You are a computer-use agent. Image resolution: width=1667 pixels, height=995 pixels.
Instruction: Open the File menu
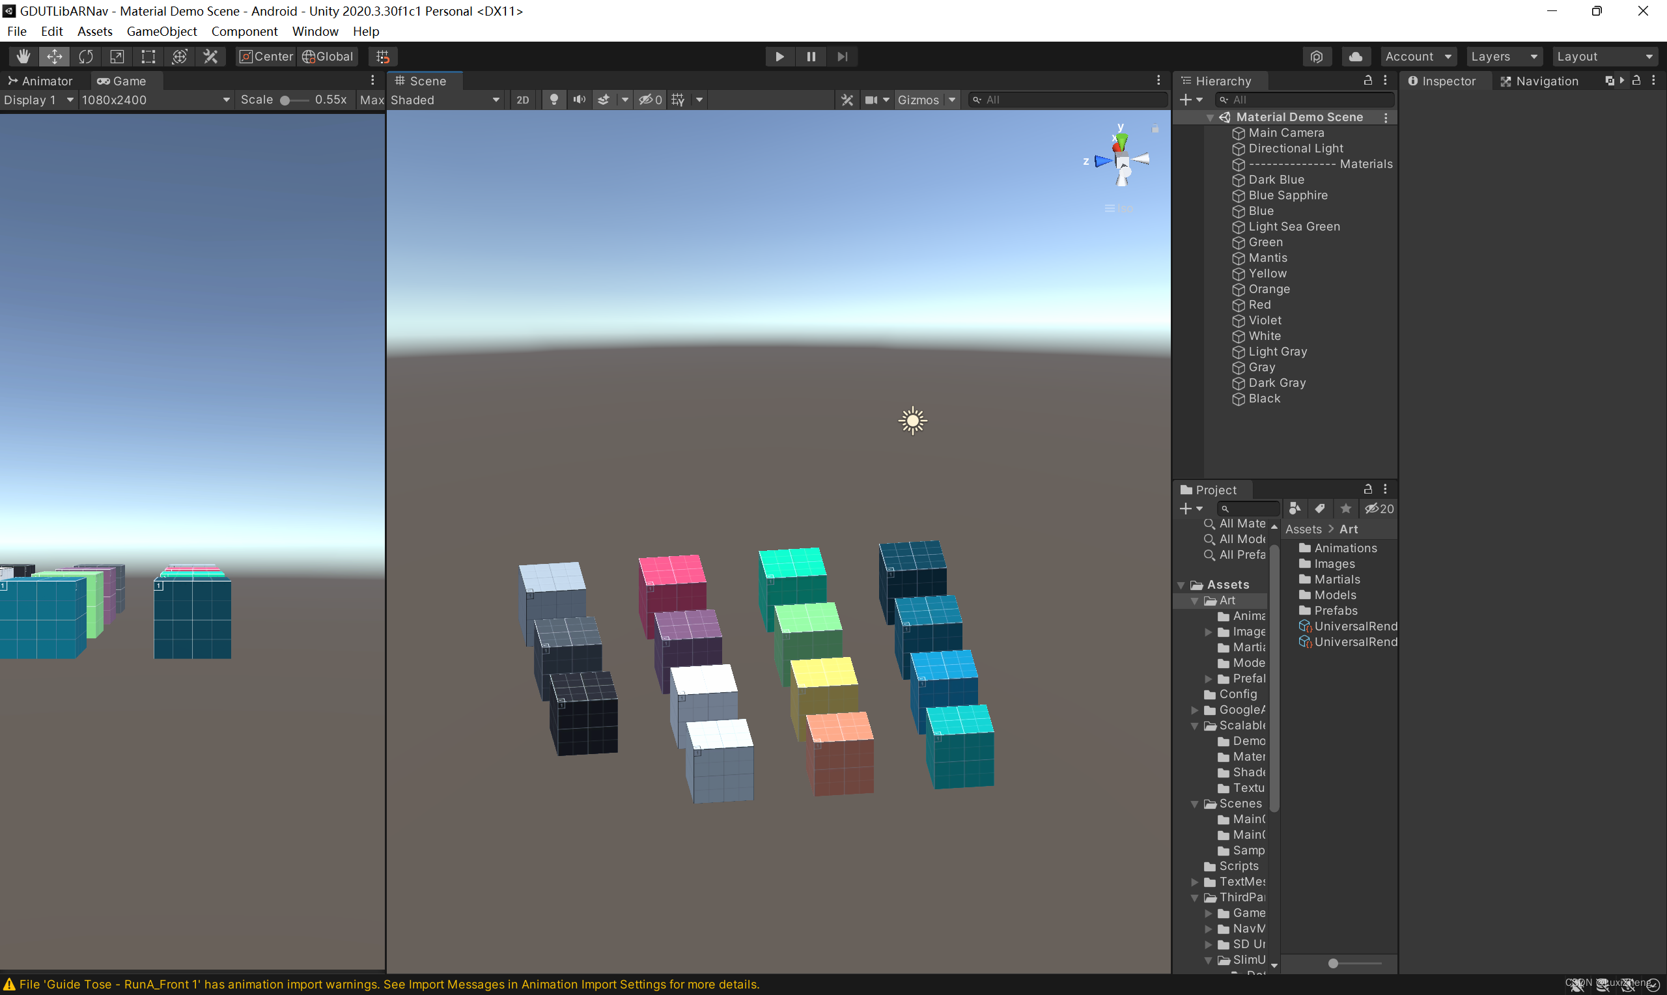(17, 31)
